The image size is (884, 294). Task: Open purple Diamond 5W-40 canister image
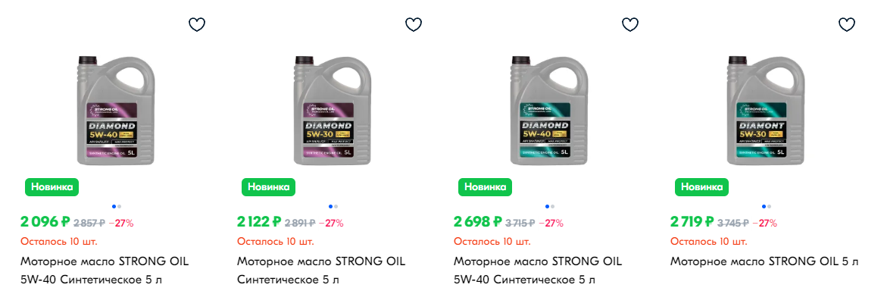(116, 111)
